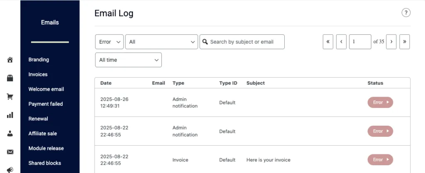Expand the All email type dropdown

[x=161, y=42]
